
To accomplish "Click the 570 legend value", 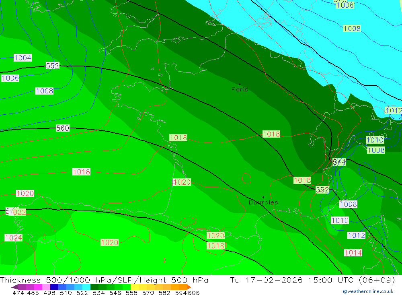I will (148, 293).
